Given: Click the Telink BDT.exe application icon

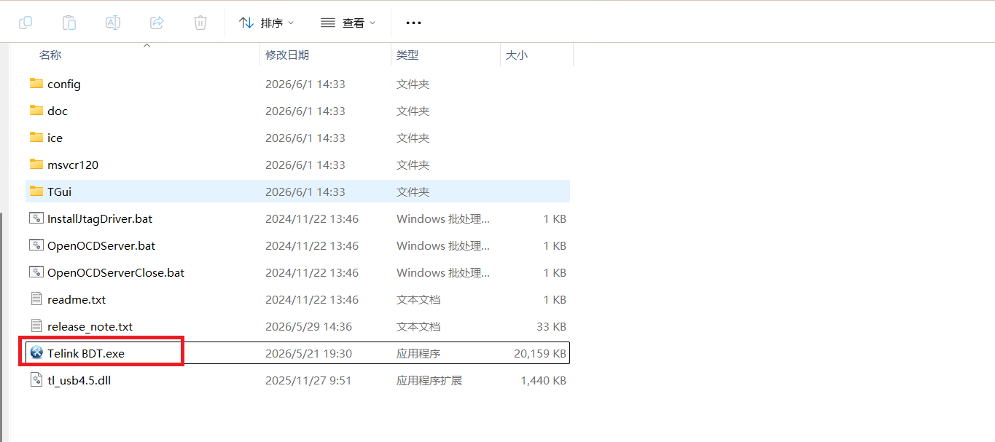Looking at the screenshot, I should [x=36, y=353].
